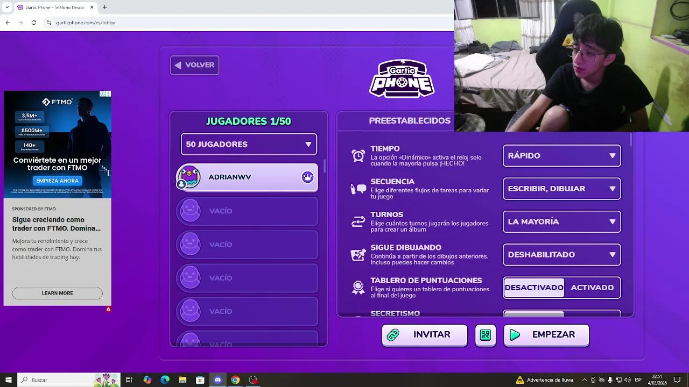Select DESACTIVADO for Tablero de puntuaciones

(534, 288)
